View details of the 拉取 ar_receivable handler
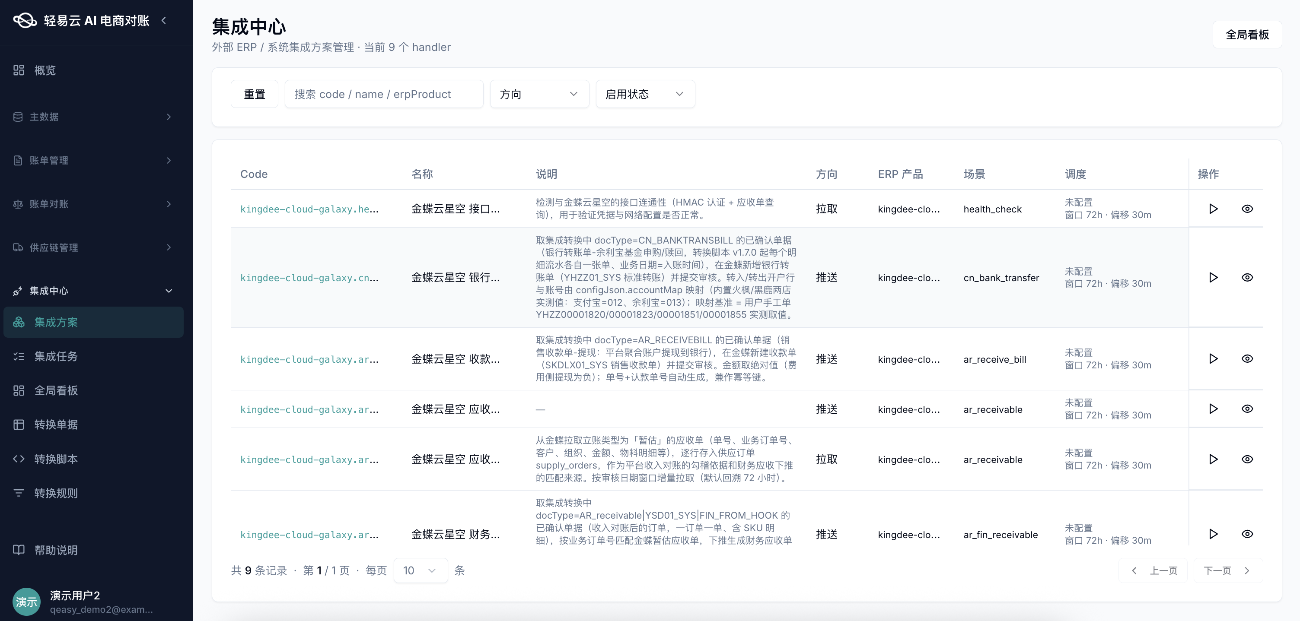This screenshot has width=1300, height=621. tap(1247, 459)
